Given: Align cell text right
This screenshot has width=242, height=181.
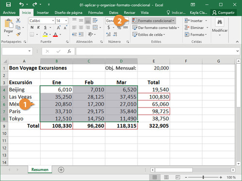Looking at the screenshot, I should click(88, 28).
